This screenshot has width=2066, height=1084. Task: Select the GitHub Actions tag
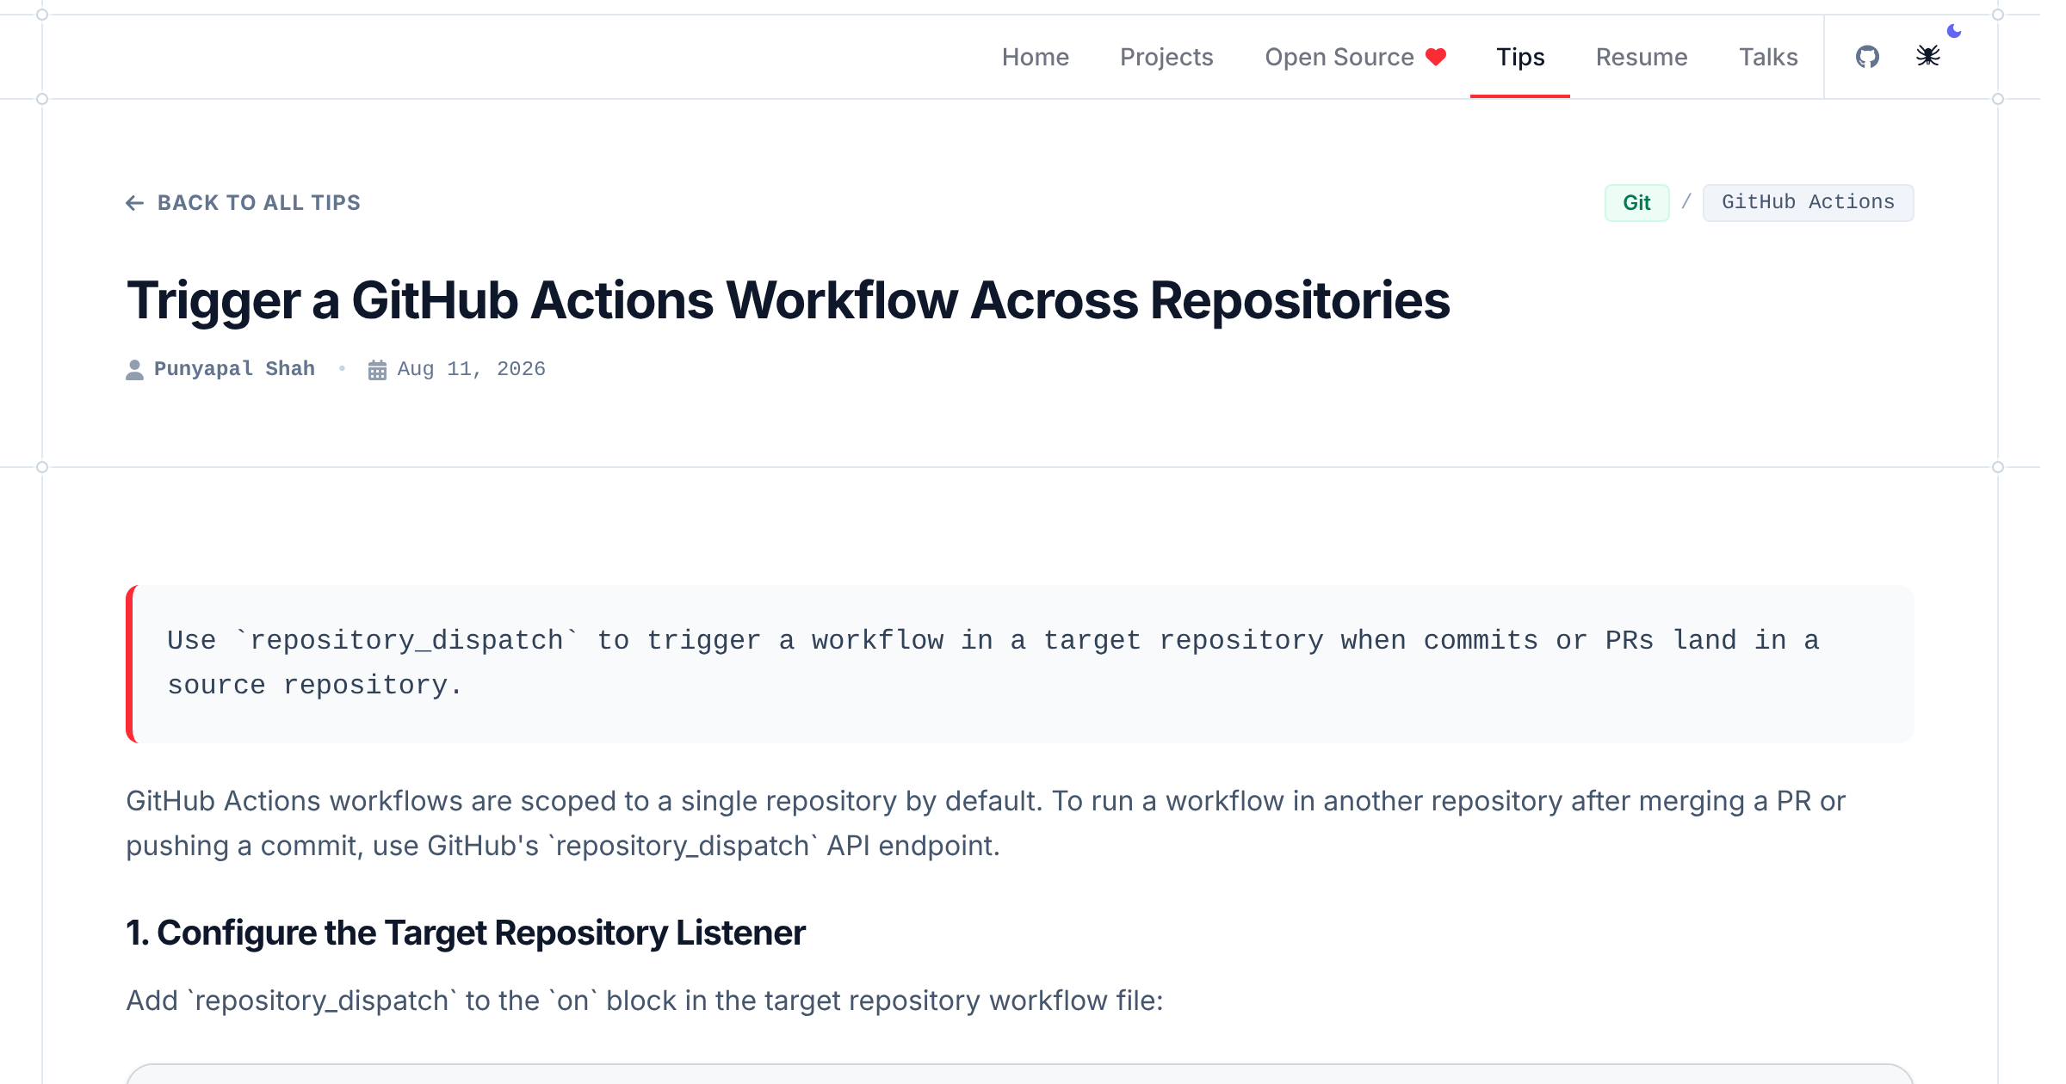coord(1808,202)
